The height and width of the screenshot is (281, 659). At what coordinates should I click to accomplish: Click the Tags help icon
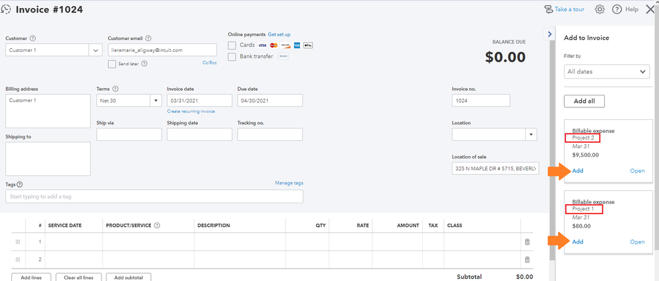tap(20, 184)
